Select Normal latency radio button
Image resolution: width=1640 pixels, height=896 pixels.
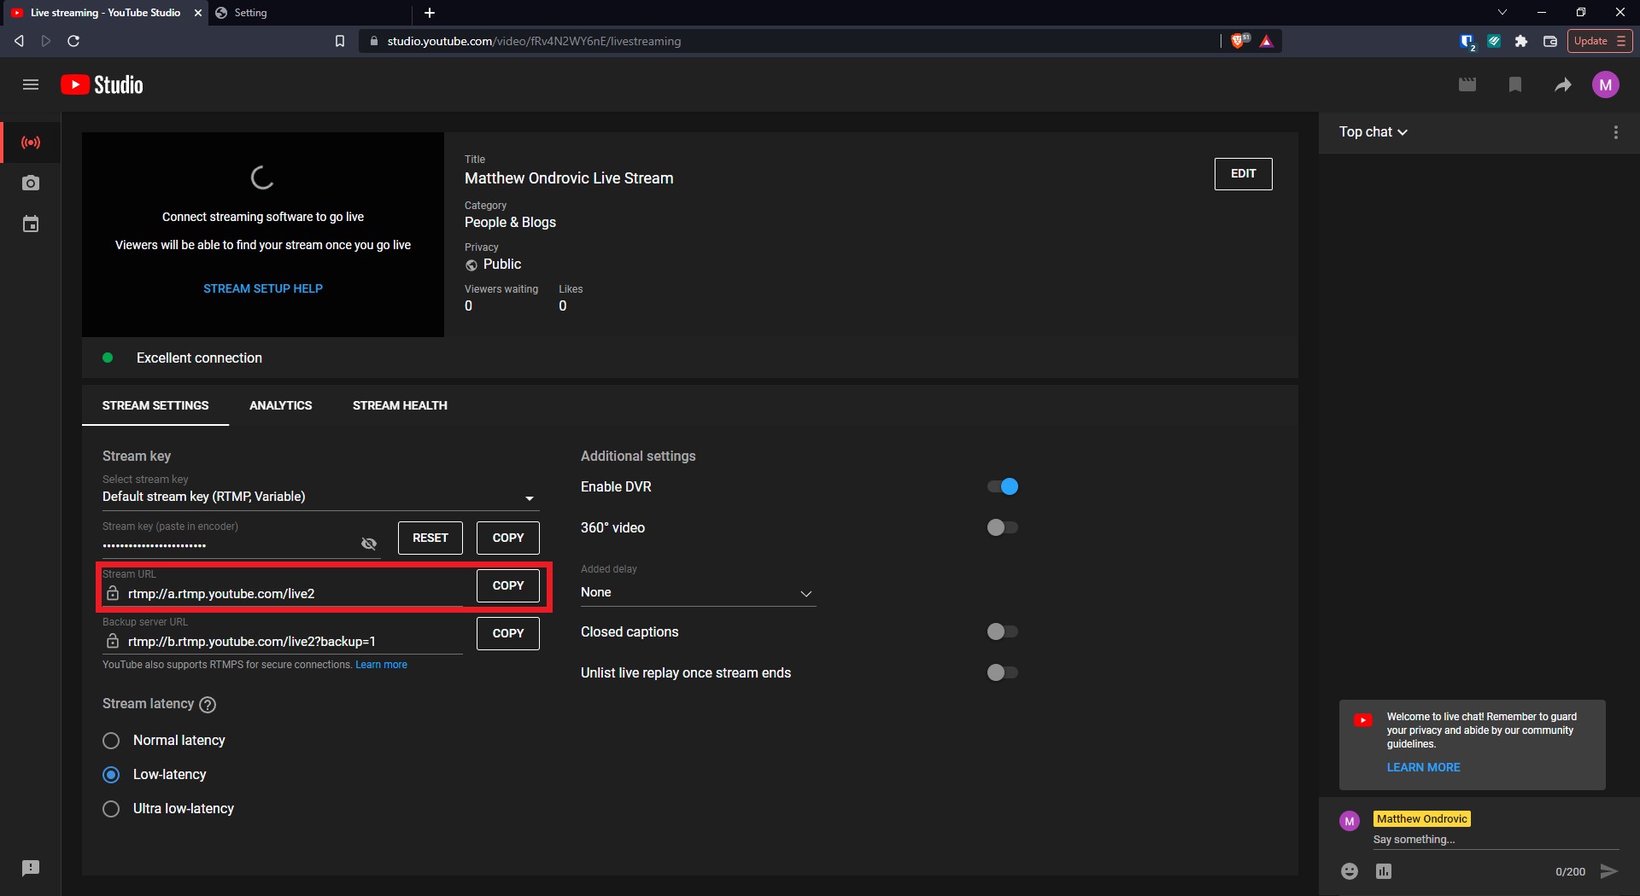pos(111,741)
